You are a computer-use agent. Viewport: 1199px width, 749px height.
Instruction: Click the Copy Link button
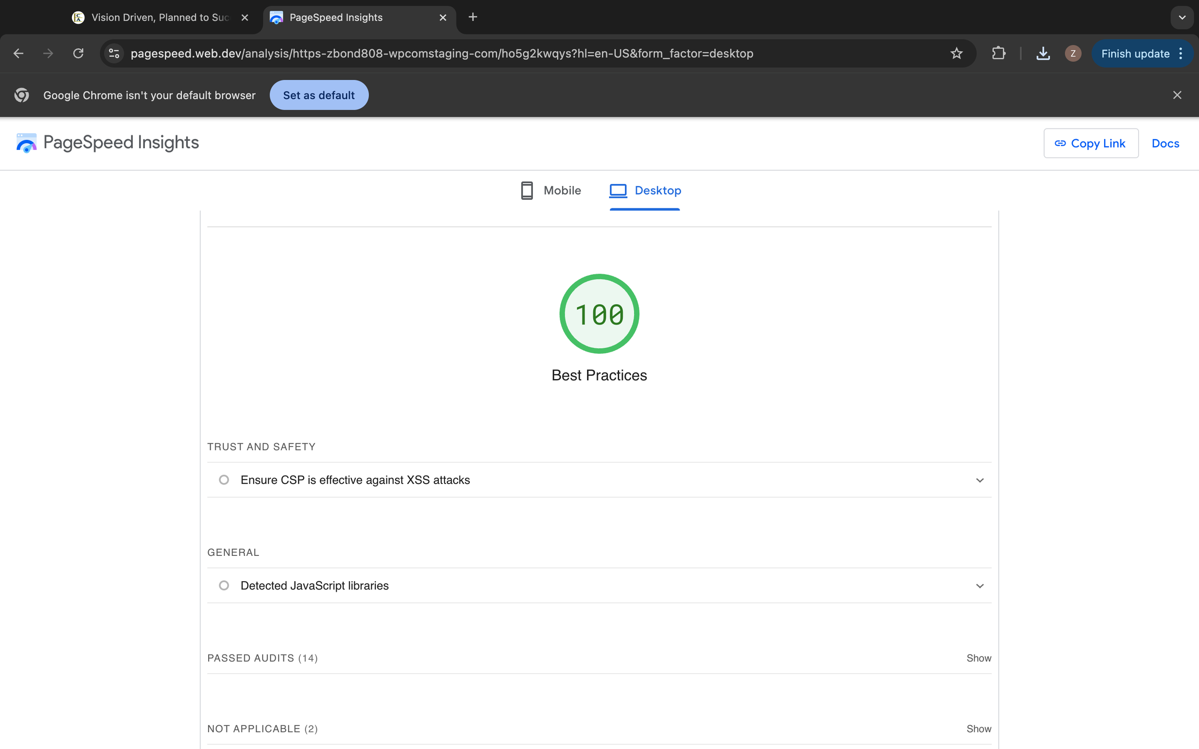[x=1091, y=143]
